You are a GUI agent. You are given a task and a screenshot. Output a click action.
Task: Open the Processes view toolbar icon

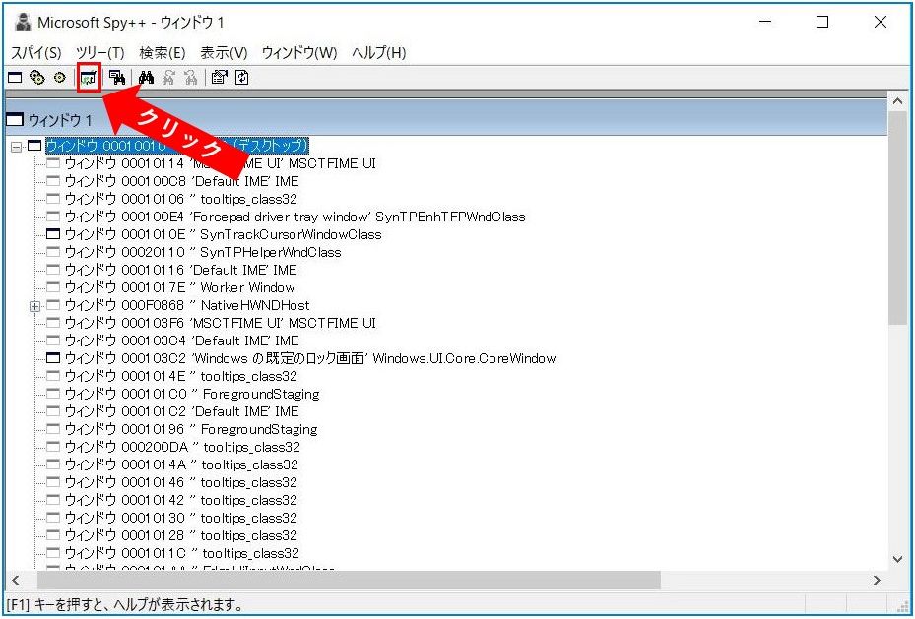37,78
